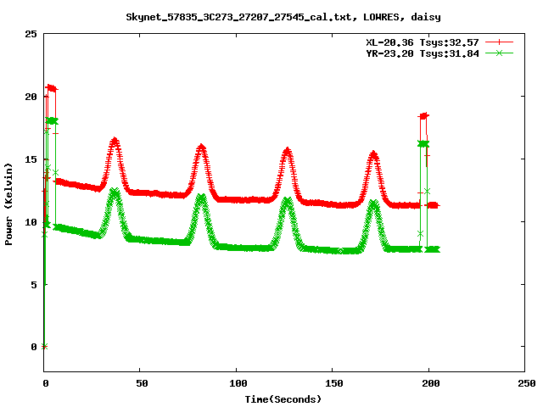543x407 pixels.
Task: Click the x-axis tick label 200
Action: tap(430, 383)
